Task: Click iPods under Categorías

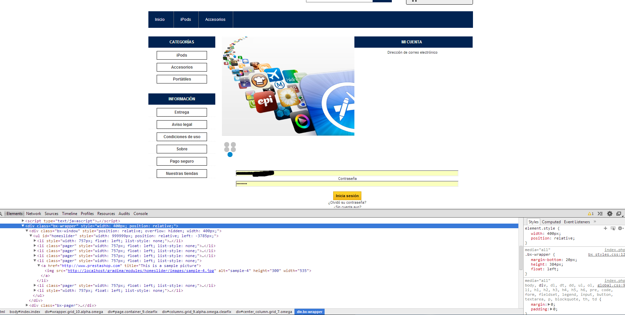Action: click(x=182, y=55)
